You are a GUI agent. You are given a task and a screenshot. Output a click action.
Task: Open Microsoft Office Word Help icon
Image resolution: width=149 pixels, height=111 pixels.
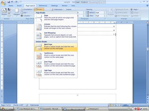point(148,6)
